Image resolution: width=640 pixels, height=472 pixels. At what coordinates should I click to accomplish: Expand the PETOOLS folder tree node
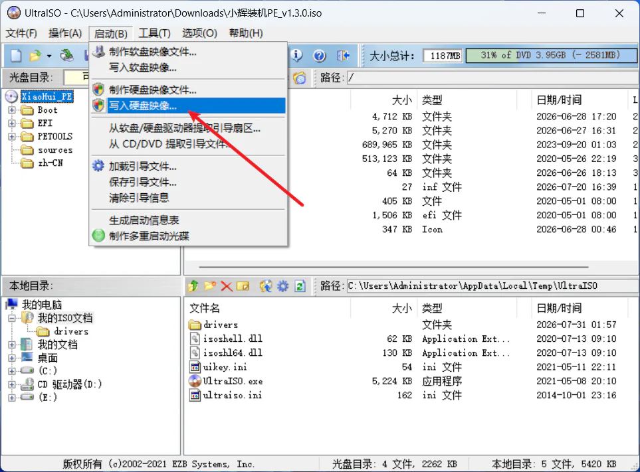(x=12, y=137)
